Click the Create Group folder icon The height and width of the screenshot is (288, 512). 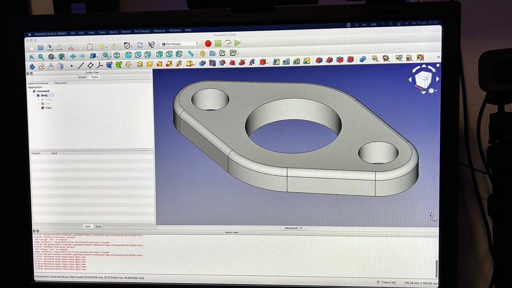click(212, 54)
